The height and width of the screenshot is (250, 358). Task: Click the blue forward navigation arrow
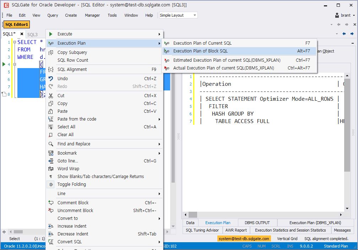[352, 34]
